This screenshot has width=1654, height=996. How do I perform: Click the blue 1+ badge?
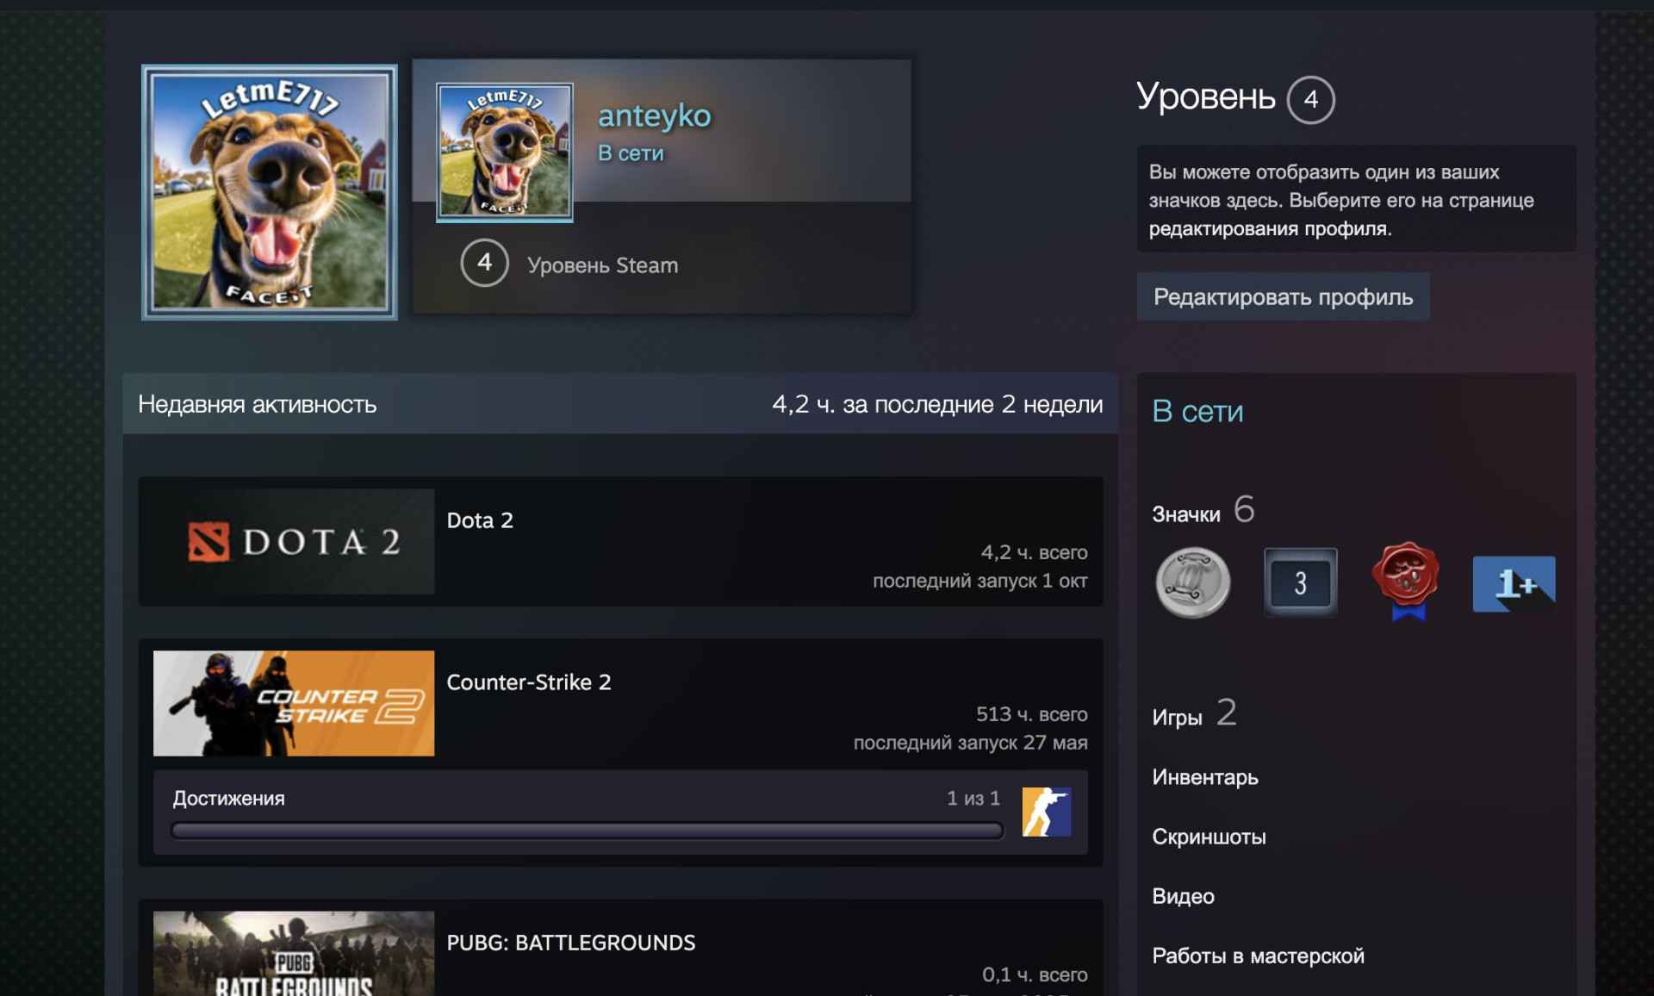click(1514, 583)
